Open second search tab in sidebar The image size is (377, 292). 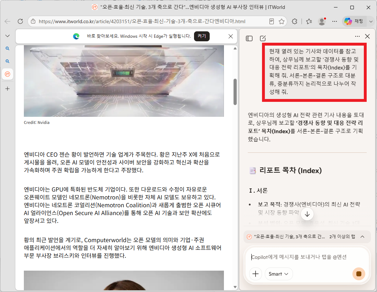coord(7,61)
